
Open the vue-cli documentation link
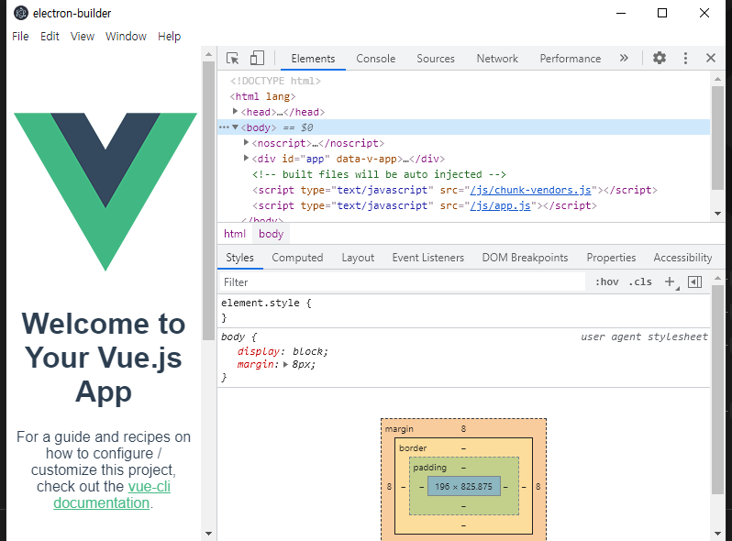pos(112,494)
